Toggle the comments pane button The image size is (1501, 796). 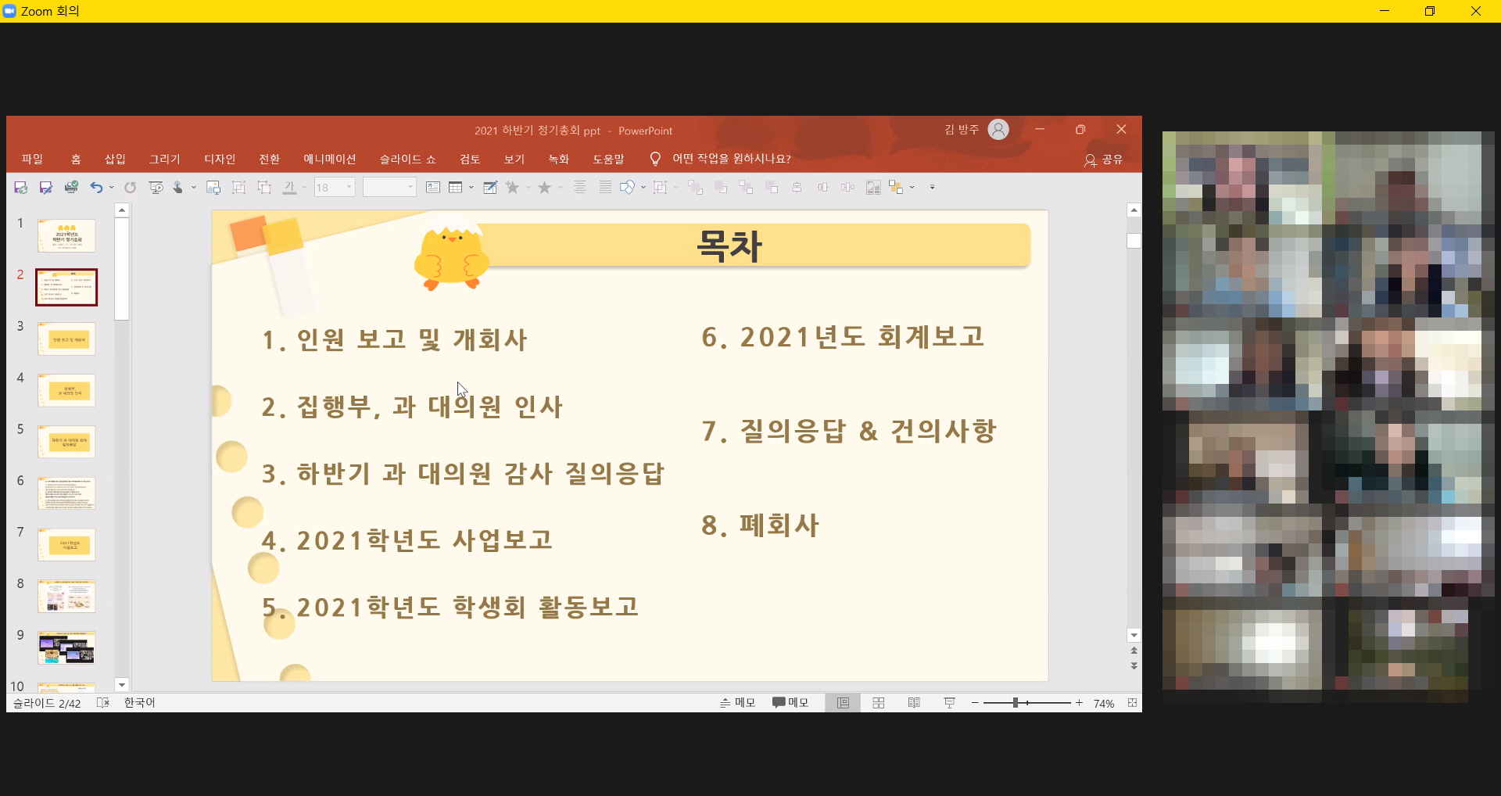(790, 703)
